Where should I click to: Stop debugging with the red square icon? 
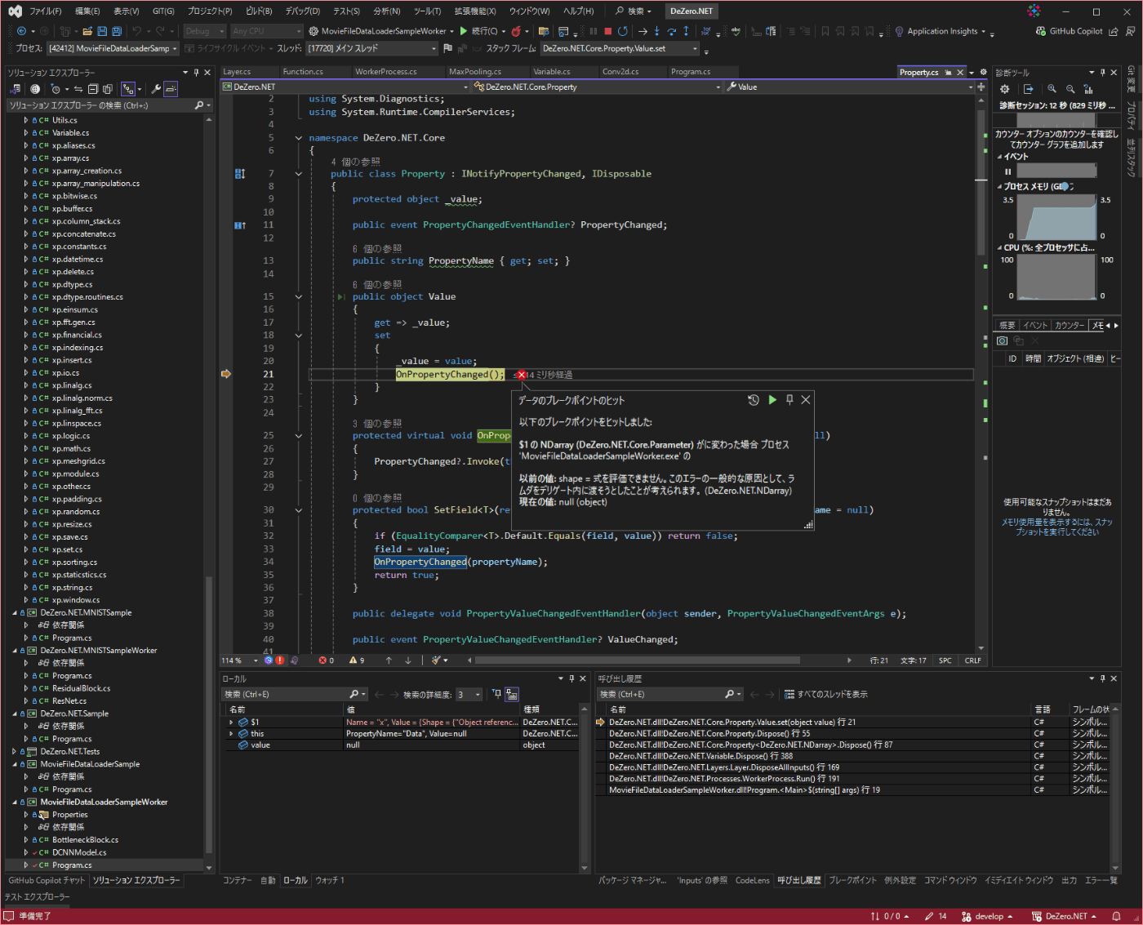[x=607, y=31]
